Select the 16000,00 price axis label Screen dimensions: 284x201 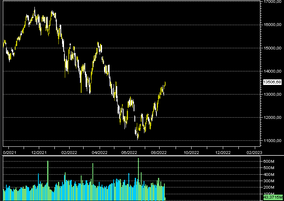[x=272, y=25]
